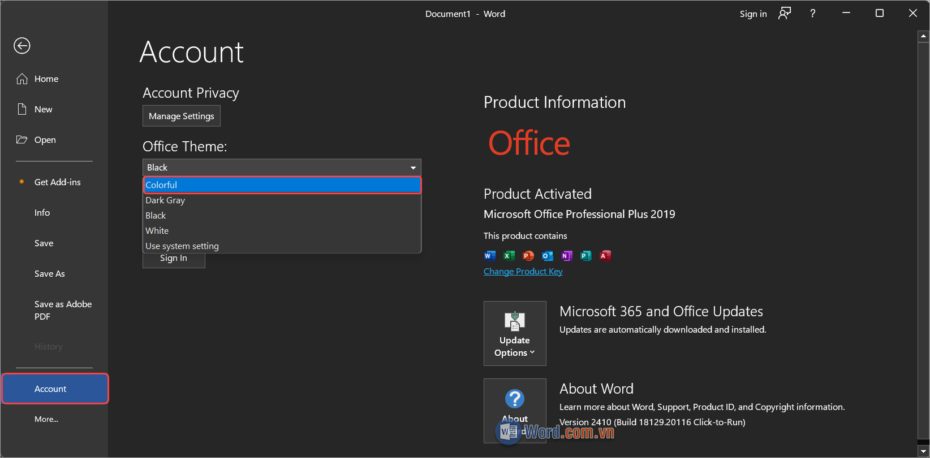Maximize the Word window
This screenshot has height=458, width=930.
[880, 14]
